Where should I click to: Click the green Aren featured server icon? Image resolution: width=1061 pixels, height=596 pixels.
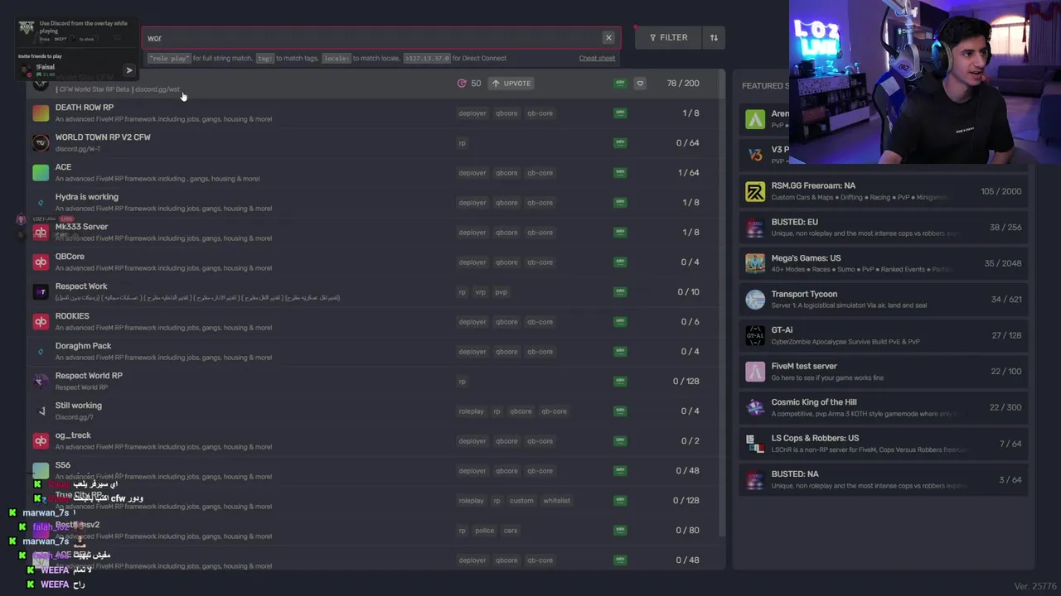755,120
